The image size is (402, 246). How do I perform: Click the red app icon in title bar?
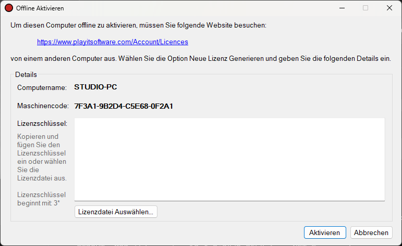pyautogui.click(x=9, y=8)
